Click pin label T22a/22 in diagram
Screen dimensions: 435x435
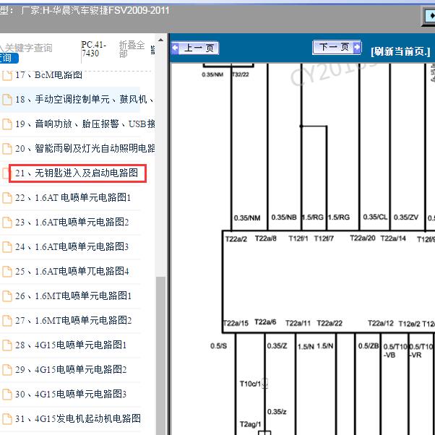click(330, 323)
